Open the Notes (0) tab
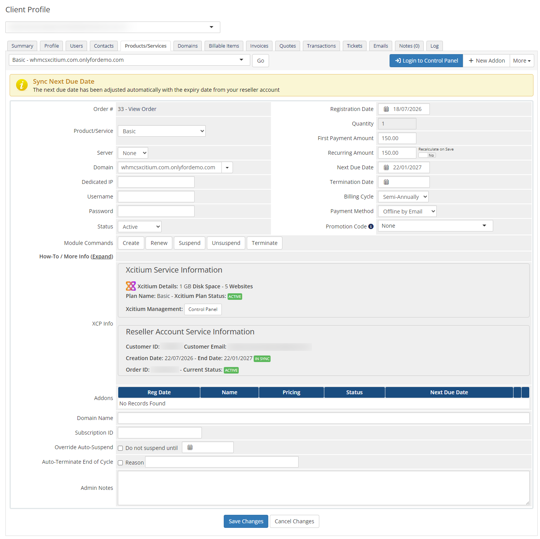This screenshot has height=539, width=540. pos(409,46)
